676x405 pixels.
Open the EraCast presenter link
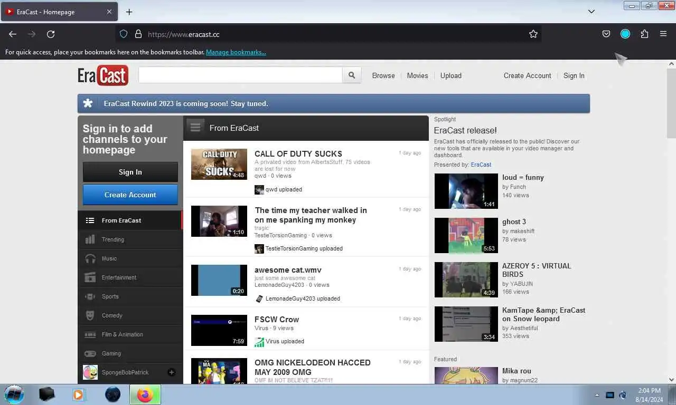481,165
